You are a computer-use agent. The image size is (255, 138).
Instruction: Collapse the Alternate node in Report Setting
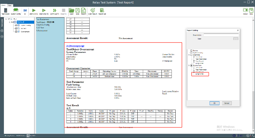tap(189, 55)
